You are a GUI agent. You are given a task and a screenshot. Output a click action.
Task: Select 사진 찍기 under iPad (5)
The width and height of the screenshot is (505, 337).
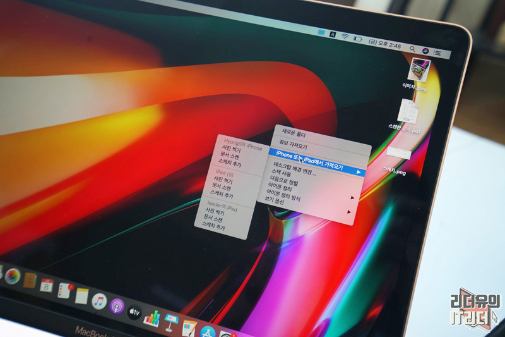tap(223, 180)
